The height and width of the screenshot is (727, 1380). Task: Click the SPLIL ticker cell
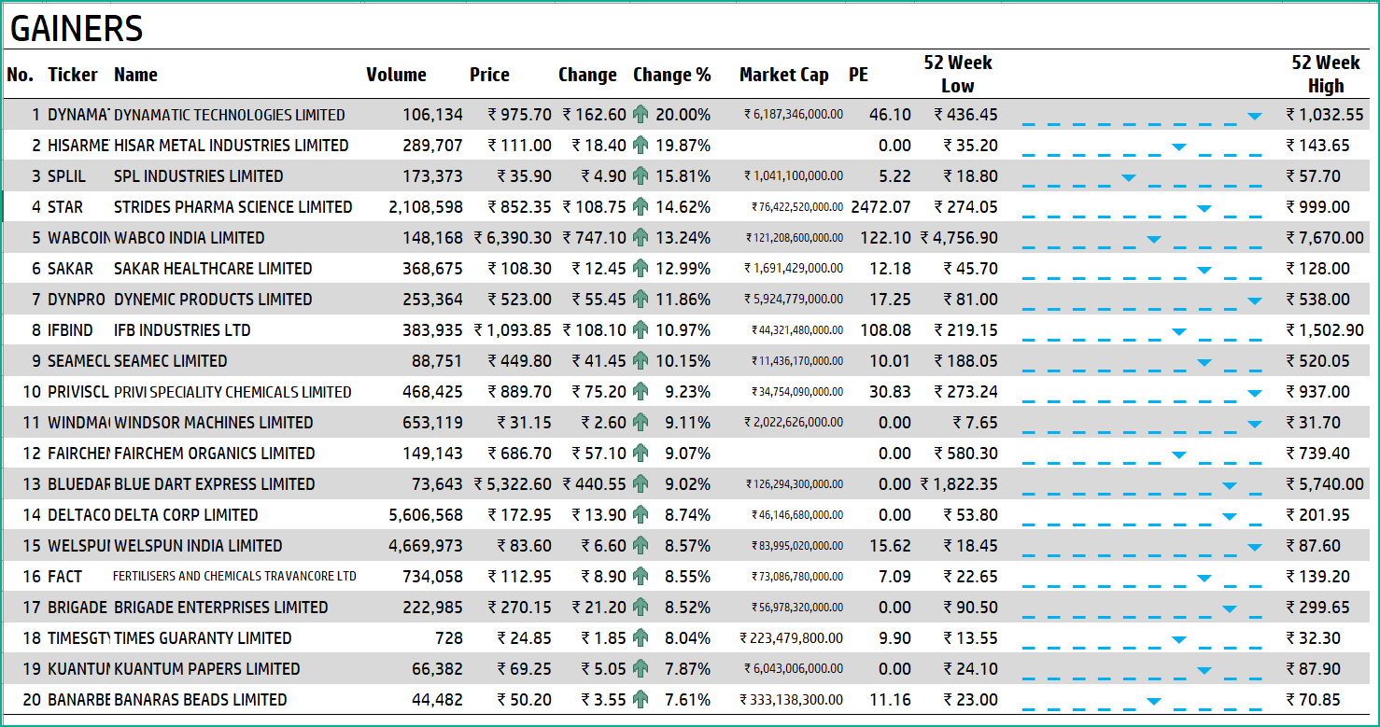point(66,175)
